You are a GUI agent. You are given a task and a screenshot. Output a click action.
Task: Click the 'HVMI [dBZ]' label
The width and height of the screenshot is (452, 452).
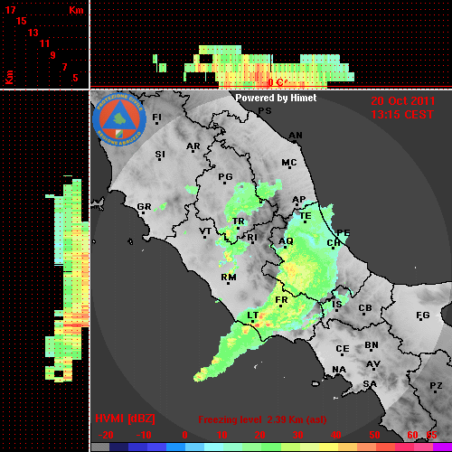point(125,419)
